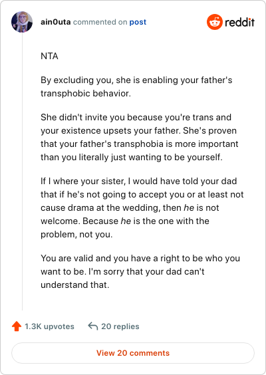Click the italic "he" after "Because"

point(126,221)
